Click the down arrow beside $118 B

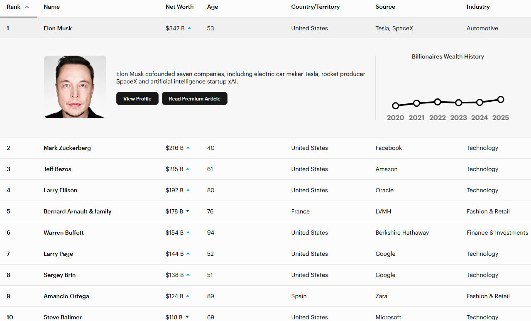click(x=187, y=317)
